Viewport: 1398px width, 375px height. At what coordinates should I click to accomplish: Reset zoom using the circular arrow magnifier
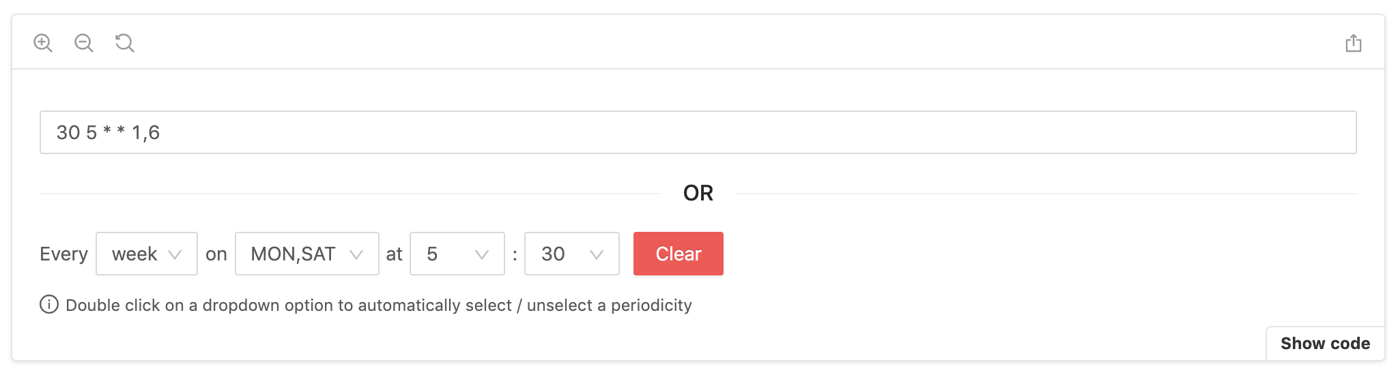(125, 43)
